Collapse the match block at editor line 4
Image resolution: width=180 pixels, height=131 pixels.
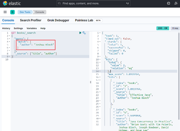point(9,42)
